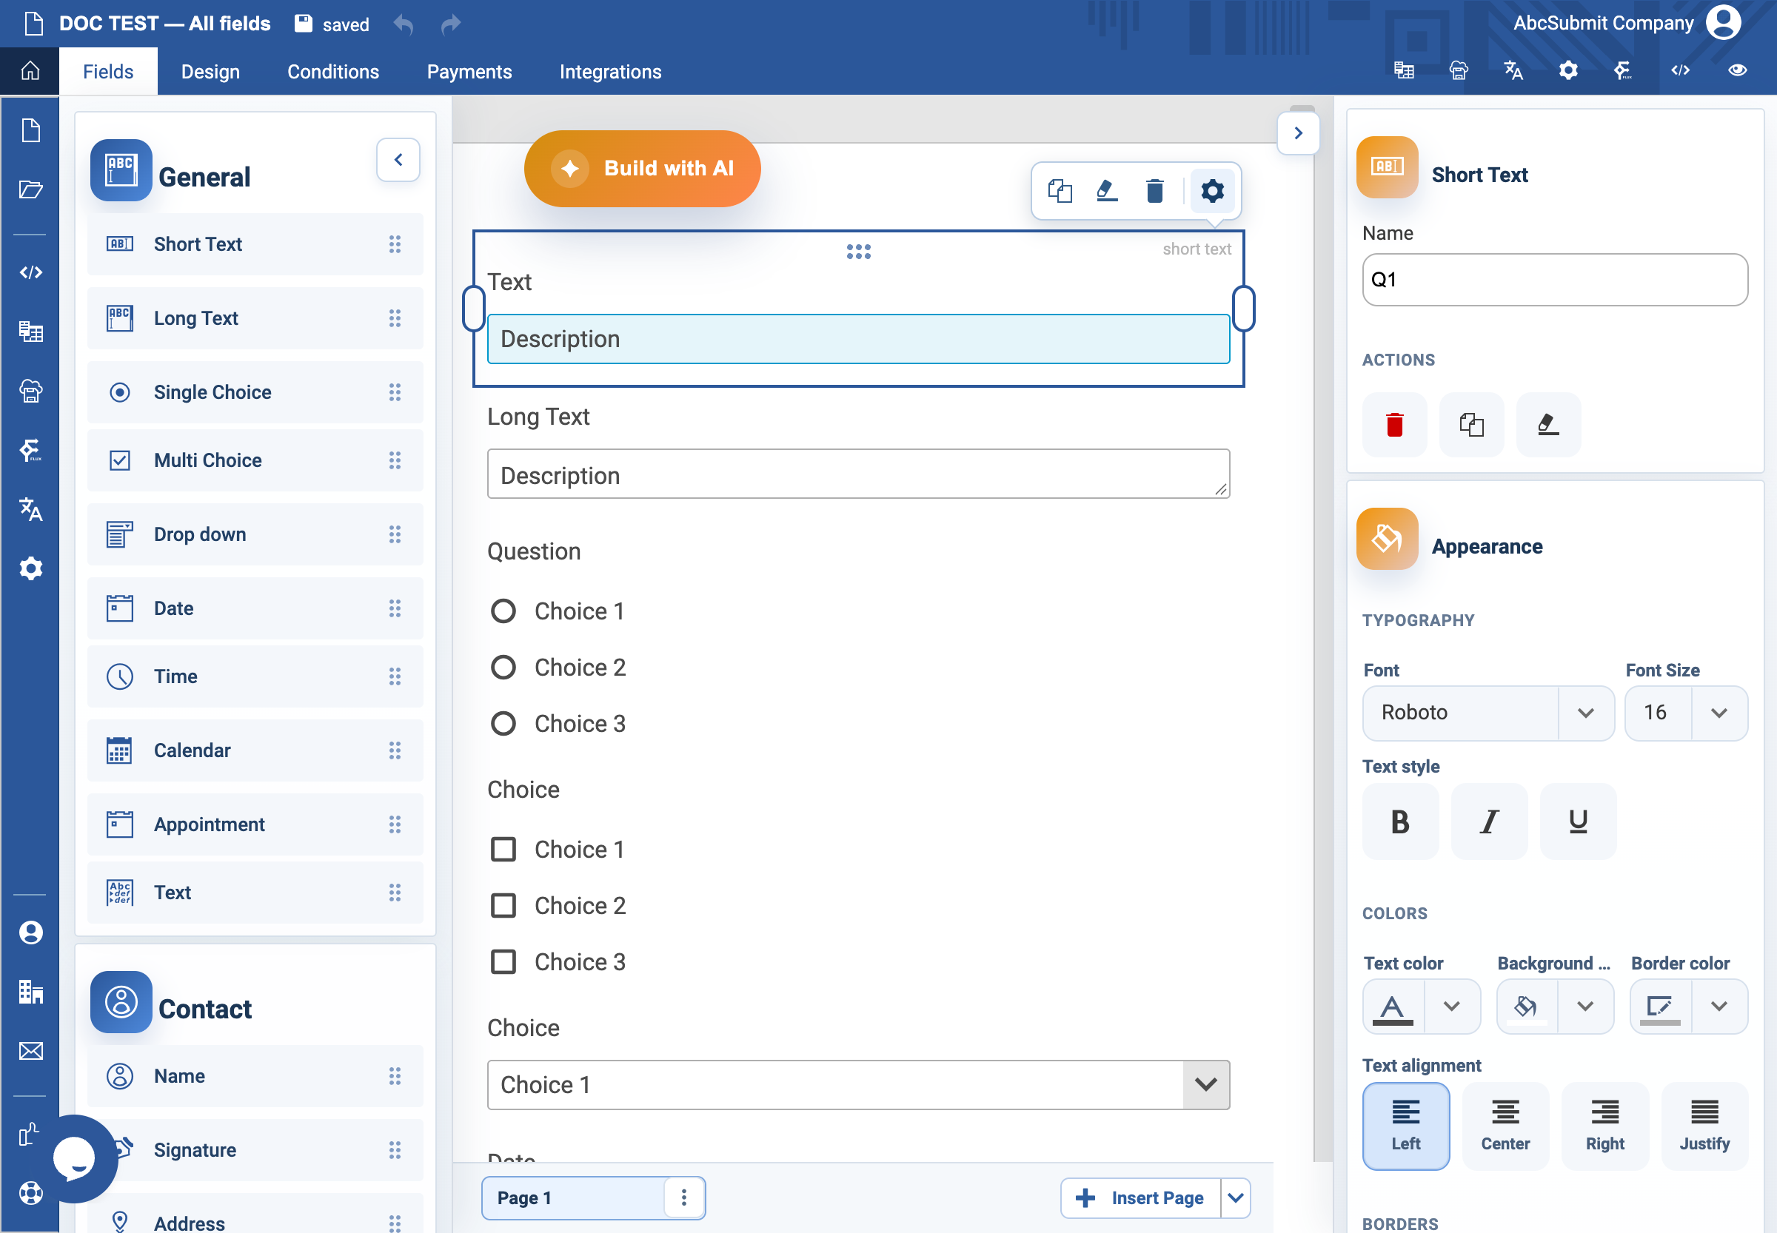Viewport: 1777px width, 1233px height.
Task: Click the gear icon in floating field toolbar
Action: click(x=1212, y=190)
